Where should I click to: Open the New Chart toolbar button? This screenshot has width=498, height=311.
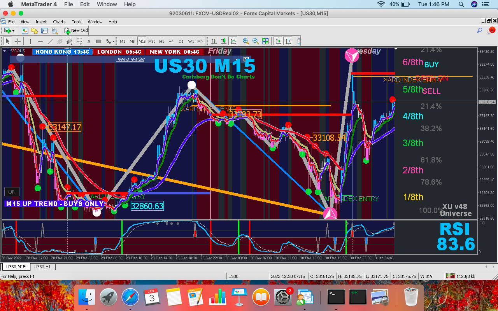pos(7,30)
